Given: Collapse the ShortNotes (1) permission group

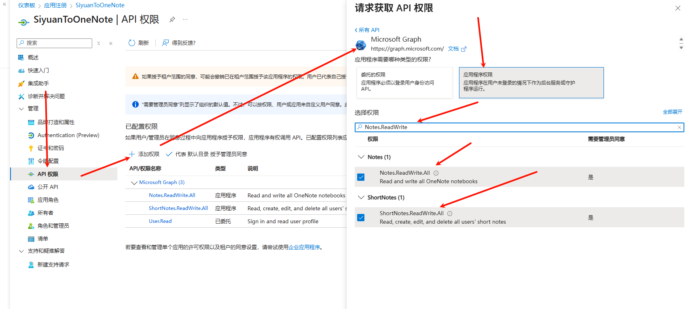Looking at the screenshot, I should (x=361, y=197).
